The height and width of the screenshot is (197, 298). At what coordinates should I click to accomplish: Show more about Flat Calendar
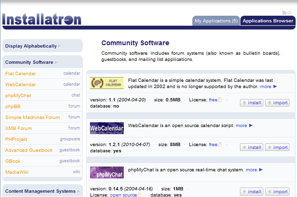click(x=268, y=87)
